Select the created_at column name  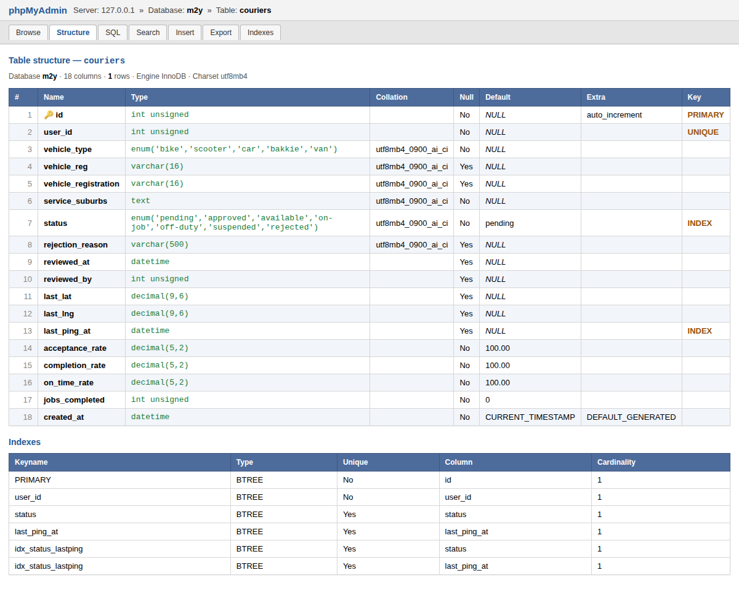[x=63, y=417]
